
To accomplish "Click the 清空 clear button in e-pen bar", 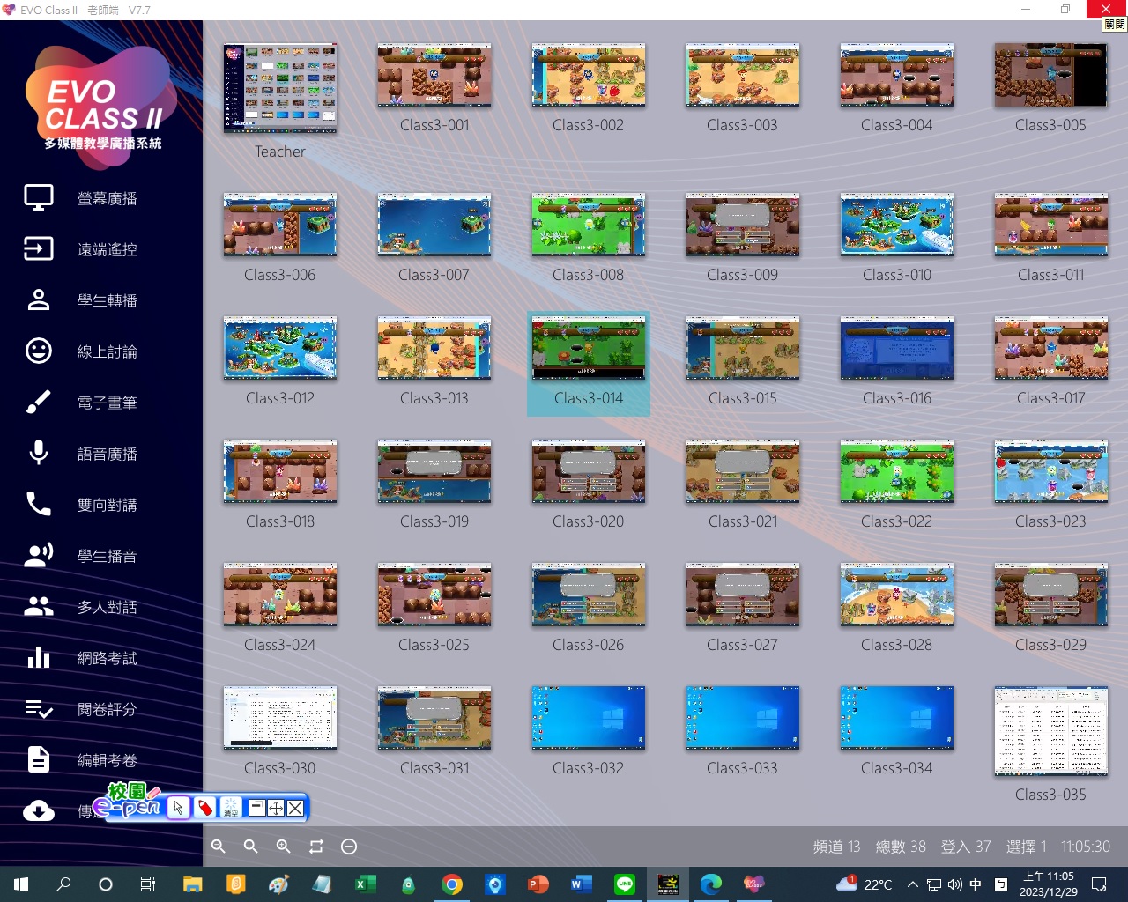I will [230, 808].
